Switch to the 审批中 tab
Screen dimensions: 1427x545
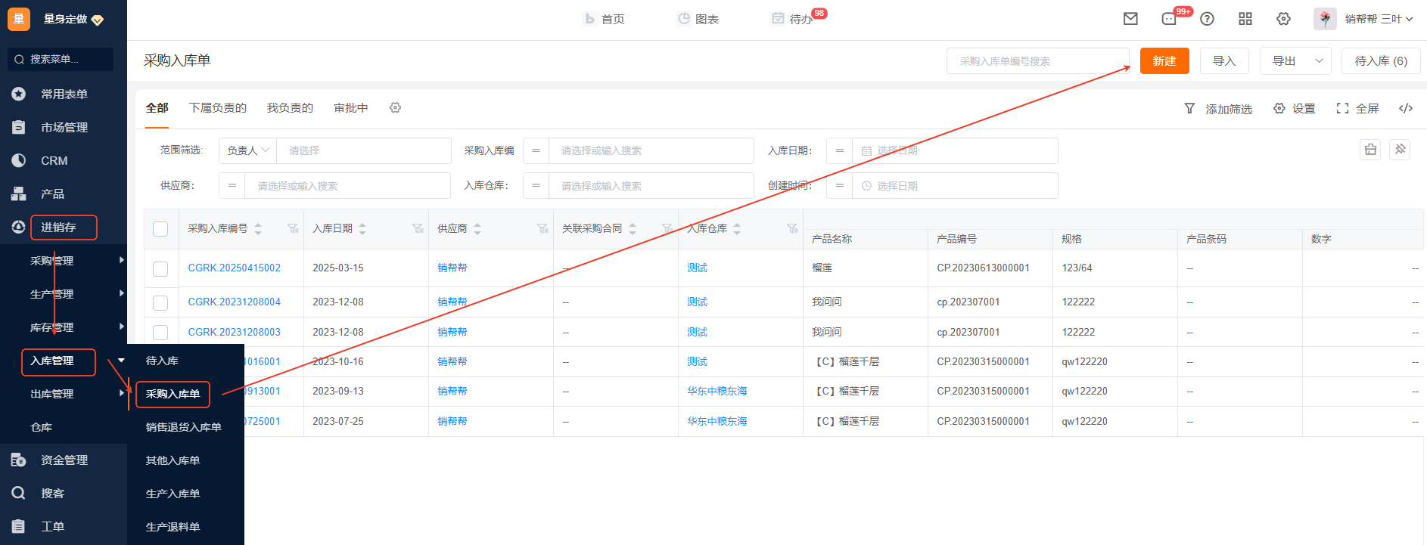click(x=351, y=108)
